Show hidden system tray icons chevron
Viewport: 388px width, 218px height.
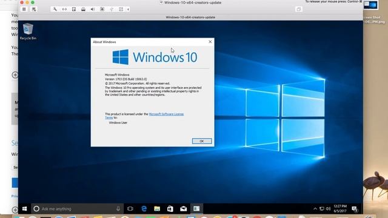[x=315, y=209]
